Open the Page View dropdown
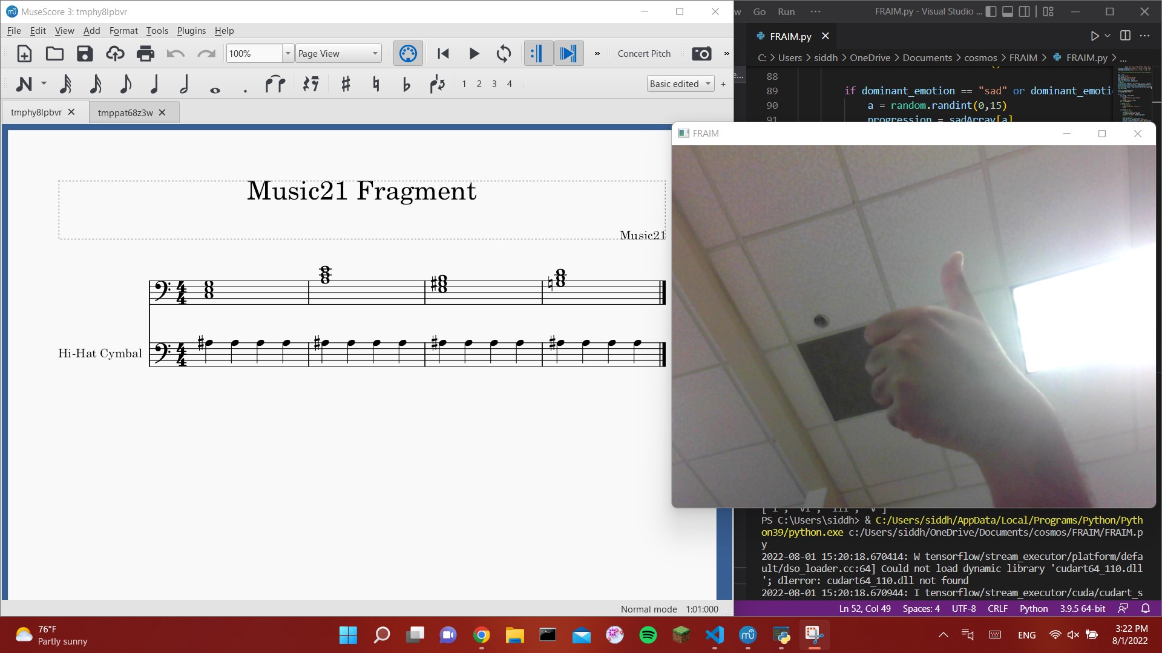Image resolution: width=1162 pixels, height=653 pixels. pyautogui.click(x=339, y=54)
